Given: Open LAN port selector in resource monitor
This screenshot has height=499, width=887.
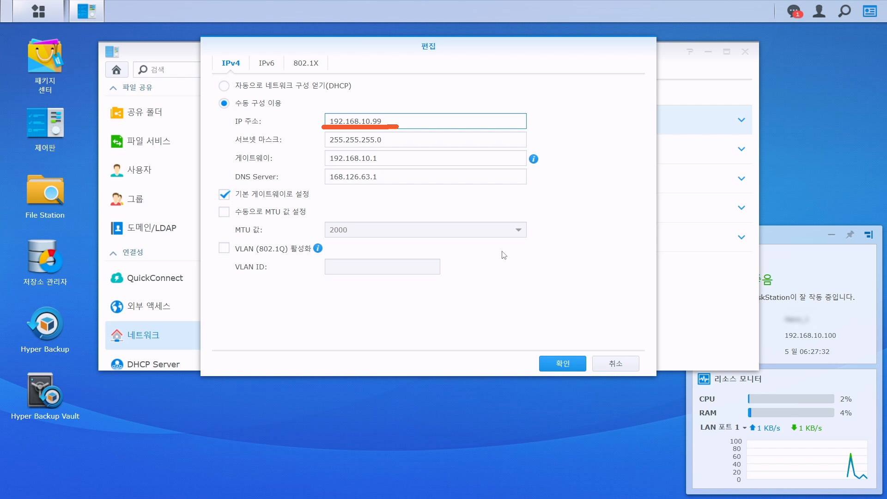Looking at the screenshot, I should coord(744,428).
